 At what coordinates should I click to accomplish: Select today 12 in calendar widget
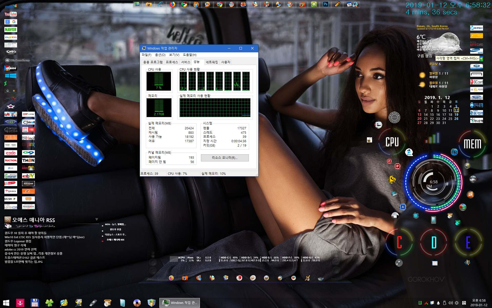tap(456, 110)
